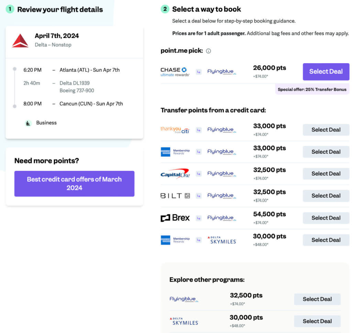
Task: Click the transfer arrow in the Brex row
Action: [199, 218]
